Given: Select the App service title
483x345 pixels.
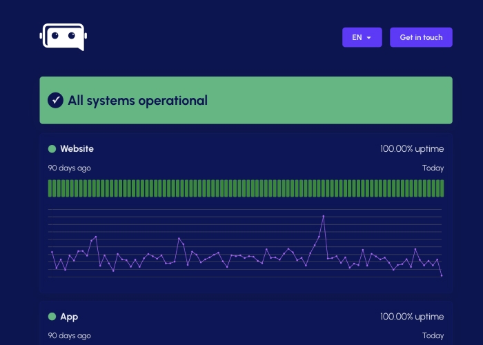Looking at the screenshot, I should click(x=69, y=317).
